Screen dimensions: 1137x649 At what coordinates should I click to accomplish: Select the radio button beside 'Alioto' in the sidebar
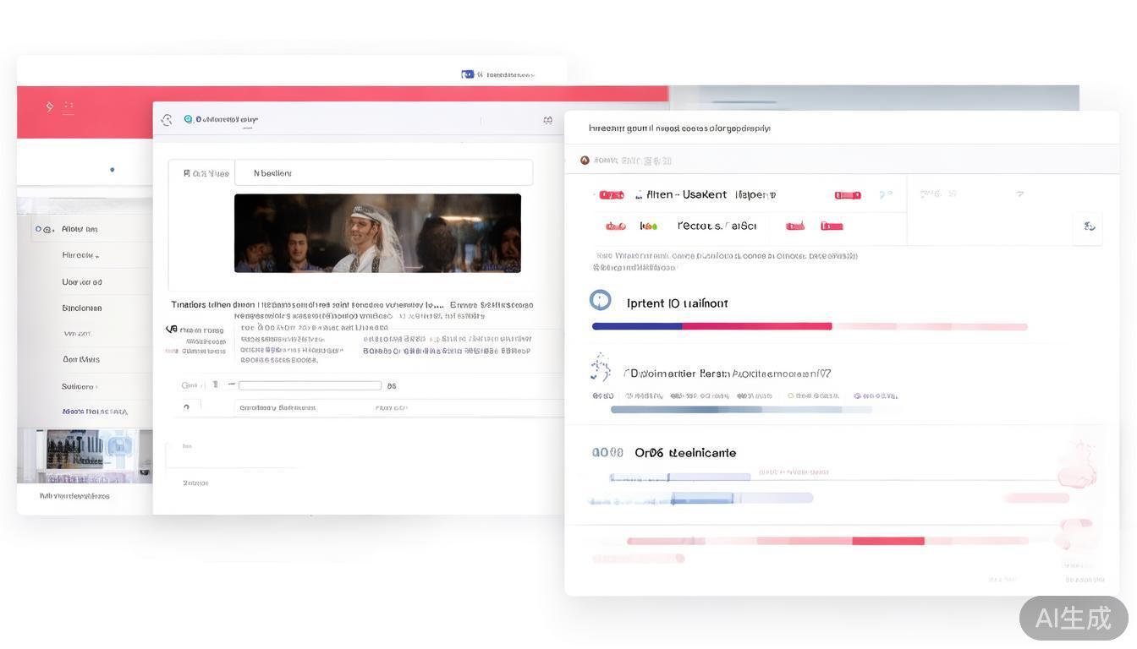(39, 229)
